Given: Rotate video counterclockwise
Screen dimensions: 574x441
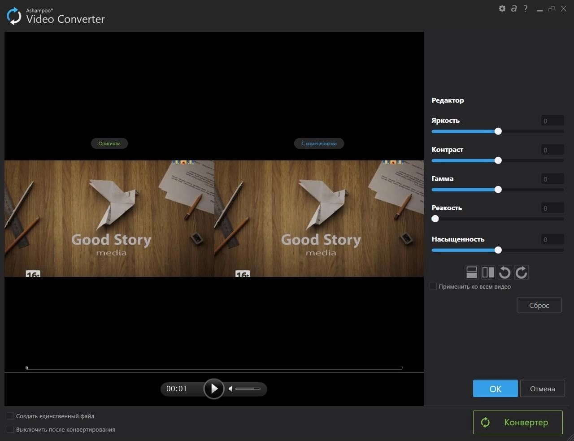Looking at the screenshot, I should tap(504, 272).
